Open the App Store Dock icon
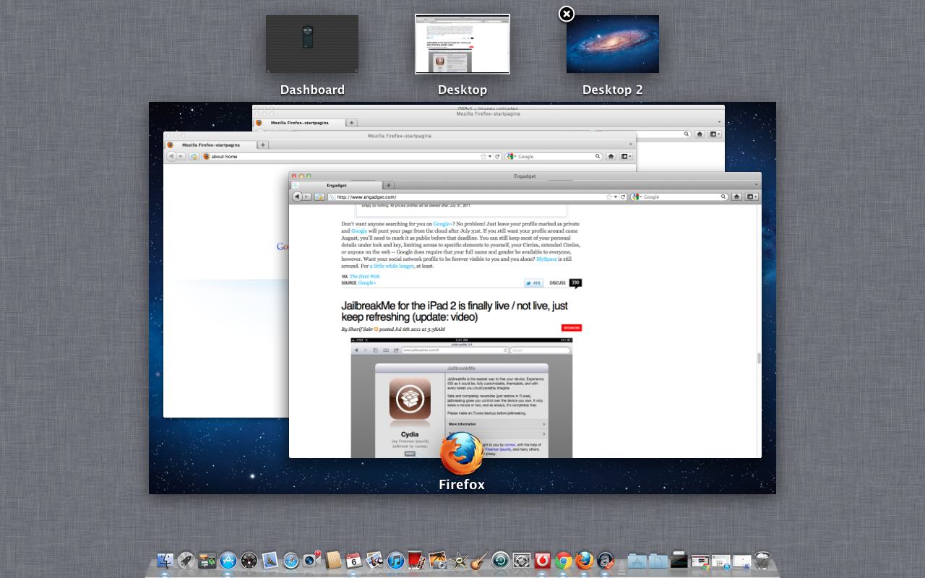The image size is (925, 578). point(228,561)
